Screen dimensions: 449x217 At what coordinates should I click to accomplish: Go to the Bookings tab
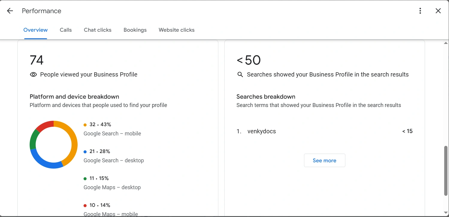tap(135, 30)
